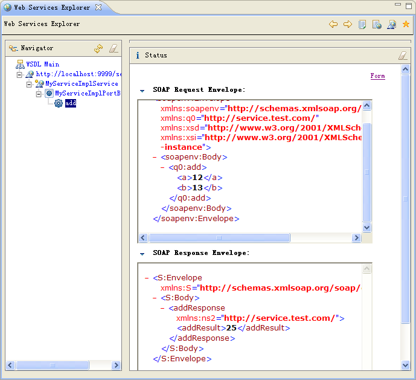The image size is (416, 380).
Task: Maximize the Web Services Explorer view
Action: point(409,6)
